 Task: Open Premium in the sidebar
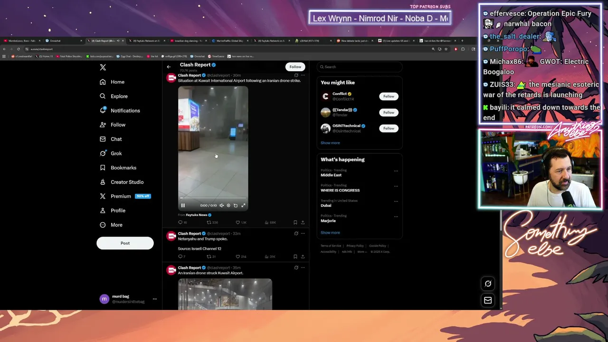125,196
